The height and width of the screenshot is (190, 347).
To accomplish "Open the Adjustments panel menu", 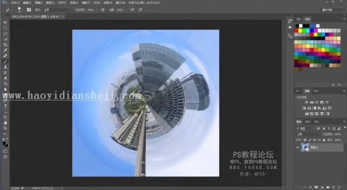I will (x=345, y=91).
